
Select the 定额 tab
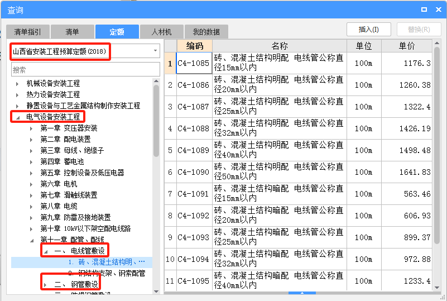pyautogui.click(x=117, y=32)
